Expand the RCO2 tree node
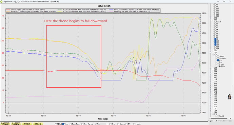 211,18
